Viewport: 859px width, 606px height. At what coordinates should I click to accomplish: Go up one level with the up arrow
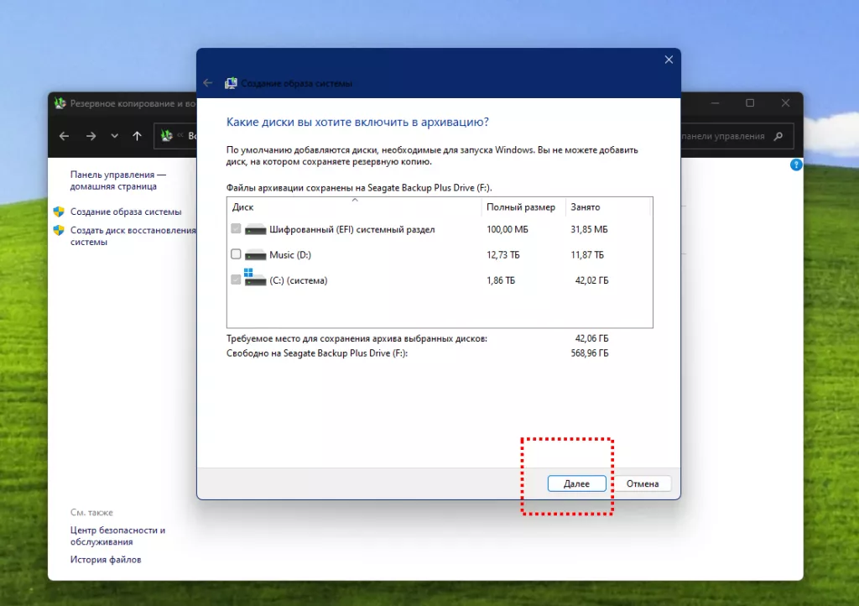pyautogui.click(x=138, y=136)
